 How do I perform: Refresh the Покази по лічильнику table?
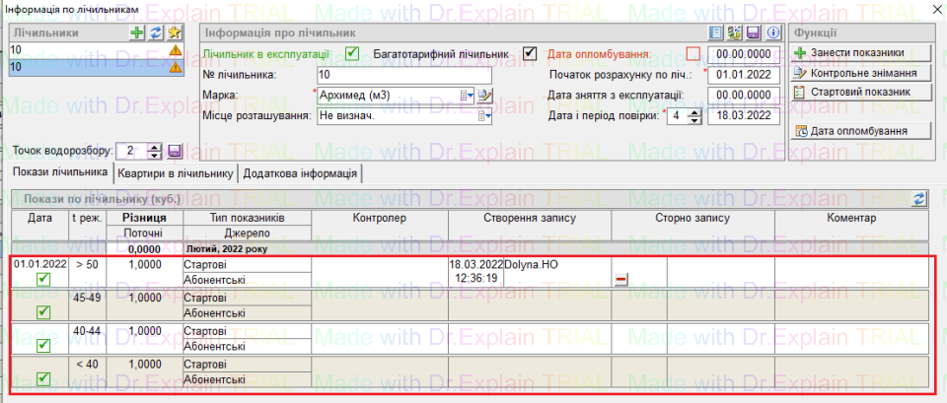click(x=919, y=198)
